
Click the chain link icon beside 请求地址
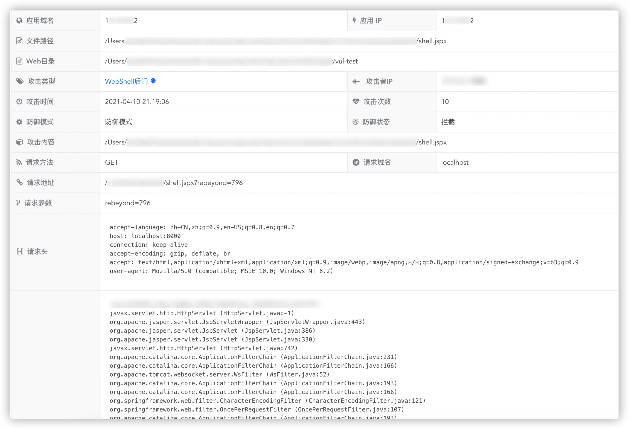[19, 182]
